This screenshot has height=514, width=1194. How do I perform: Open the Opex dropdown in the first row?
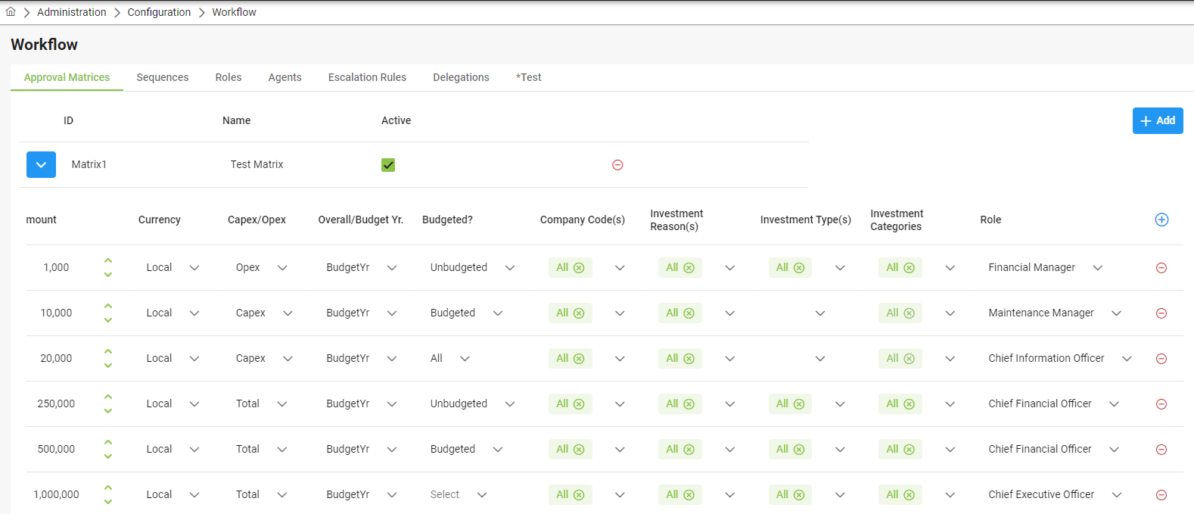[x=282, y=268]
